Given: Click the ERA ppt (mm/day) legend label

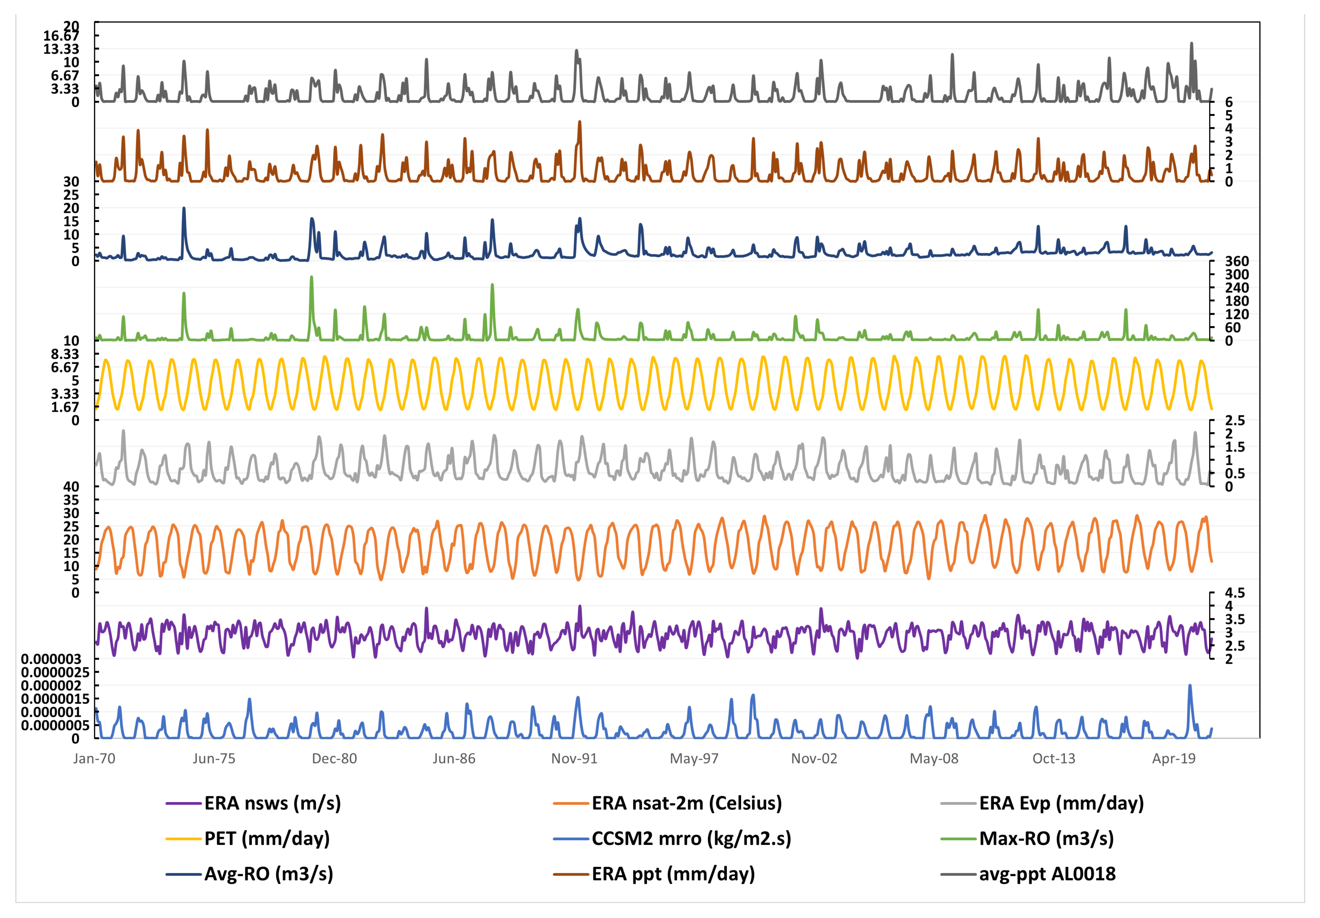Looking at the screenshot, I should click(673, 874).
